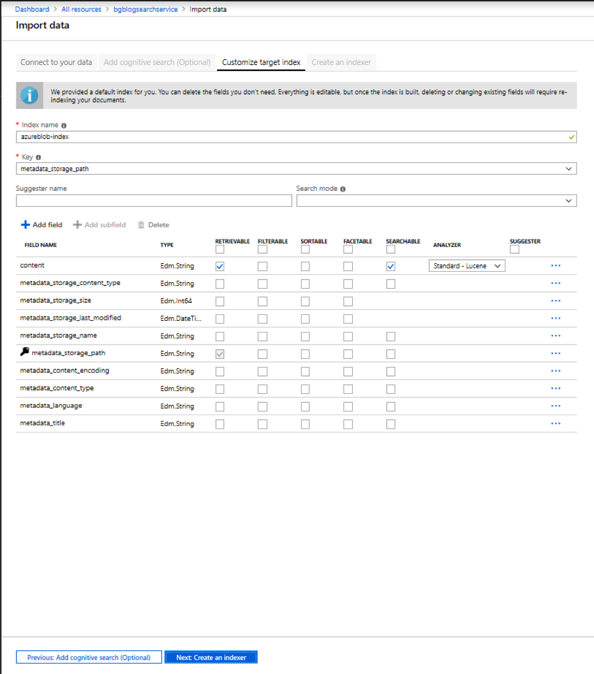The height and width of the screenshot is (674, 594).
Task: Open the ellipsis menu for the content row
Action: pos(555,266)
